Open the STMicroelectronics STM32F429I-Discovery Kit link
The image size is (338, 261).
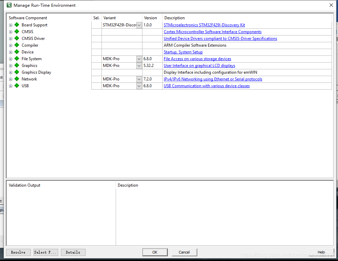204,25
